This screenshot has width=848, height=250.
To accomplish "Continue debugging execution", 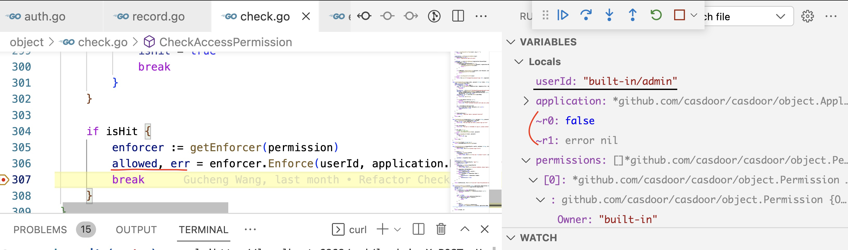I will tap(563, 15).
